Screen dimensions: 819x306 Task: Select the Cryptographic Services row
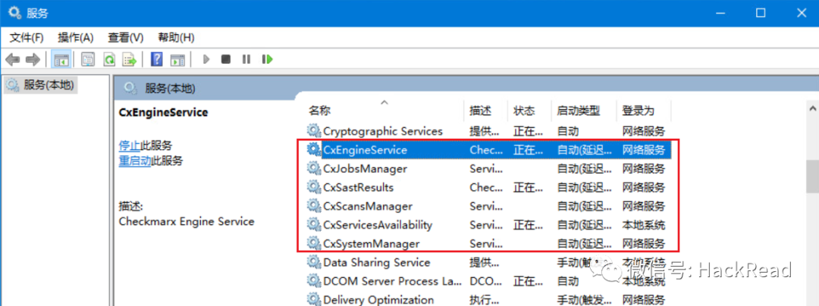click(x=488, y=131)
